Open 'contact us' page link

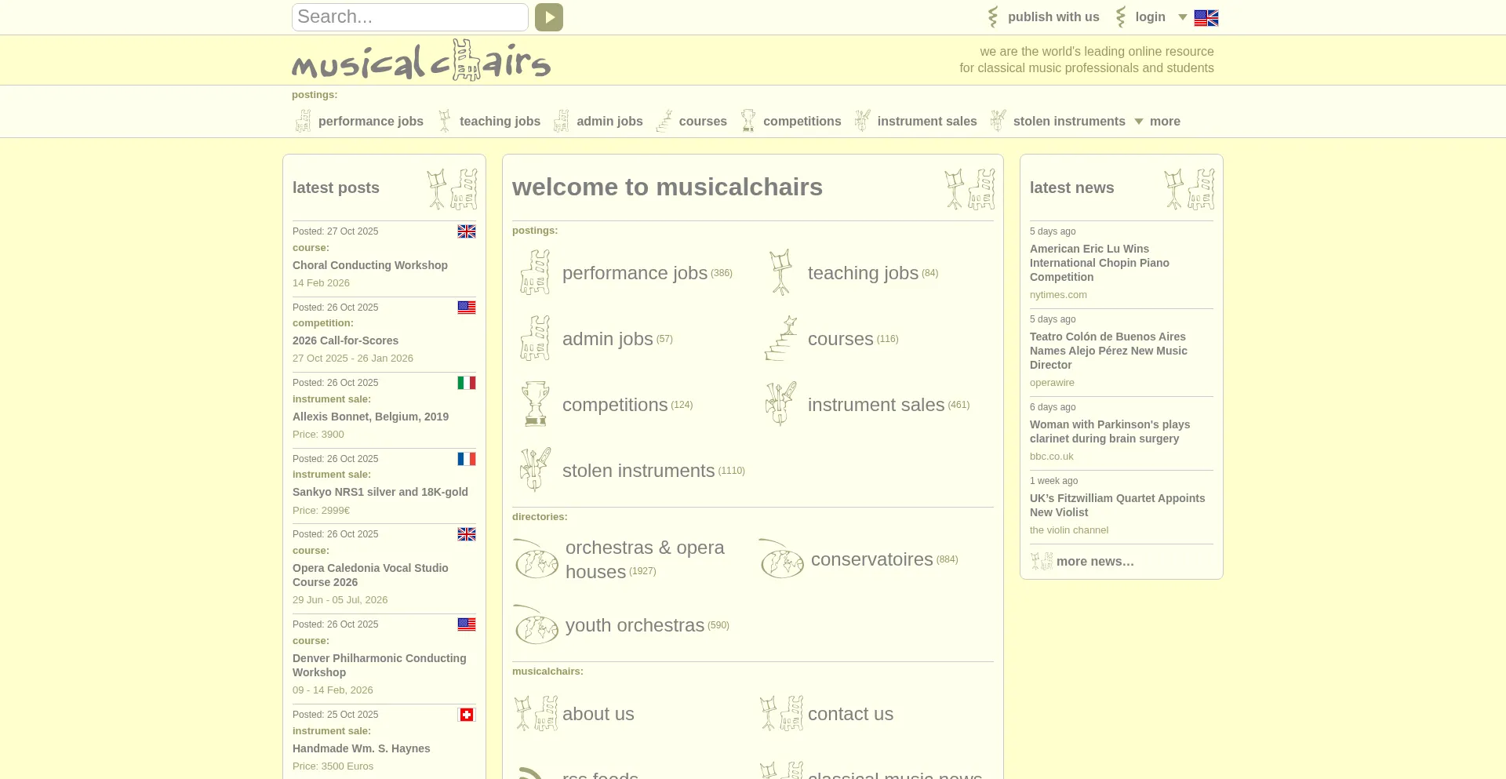click(850, 714)
